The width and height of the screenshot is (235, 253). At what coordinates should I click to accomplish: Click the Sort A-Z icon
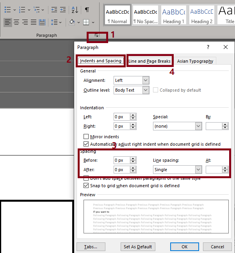point(75,10)
